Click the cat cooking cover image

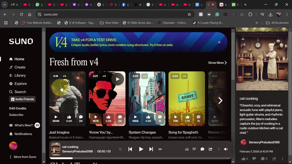[262, 59]
